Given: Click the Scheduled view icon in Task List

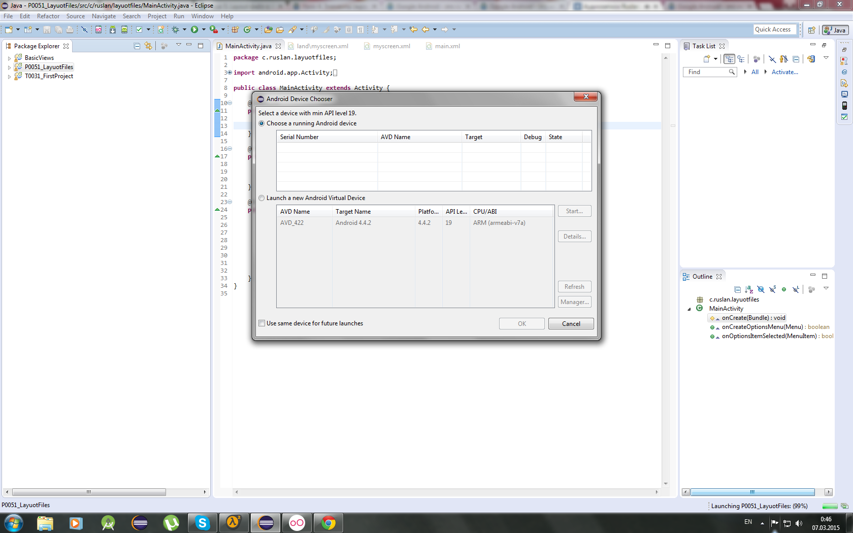Looking at the screenshot, I should pyautogui.click(x=741, y=59).
